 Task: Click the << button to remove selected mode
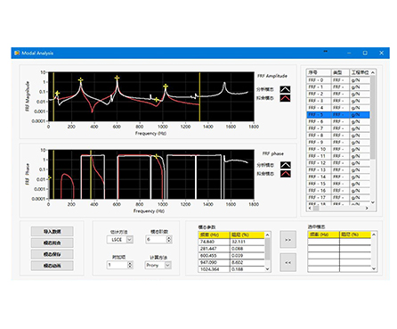tap(288, 262)
